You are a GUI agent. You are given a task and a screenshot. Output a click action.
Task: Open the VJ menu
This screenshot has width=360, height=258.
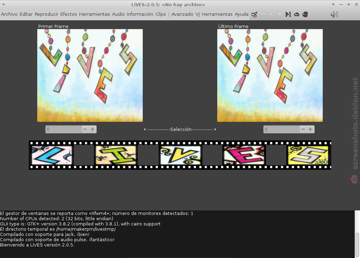198,14
